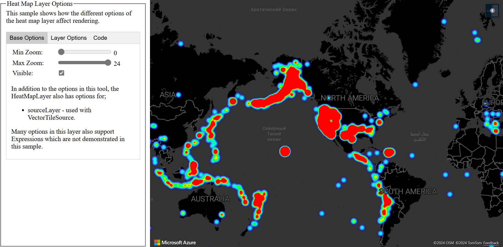Click the Microsoft Azure logo icon
Image resolution: width=503 pixels, height=247 pixels.
click(x=157, y=242)
